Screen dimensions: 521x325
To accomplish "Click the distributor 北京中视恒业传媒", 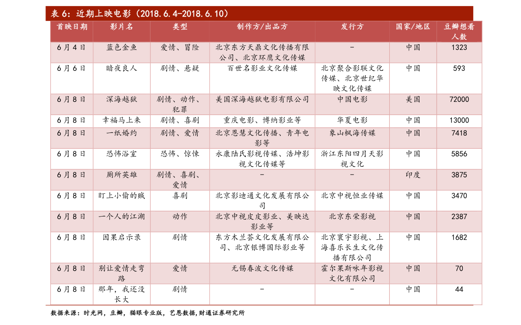I will (352, 196).
